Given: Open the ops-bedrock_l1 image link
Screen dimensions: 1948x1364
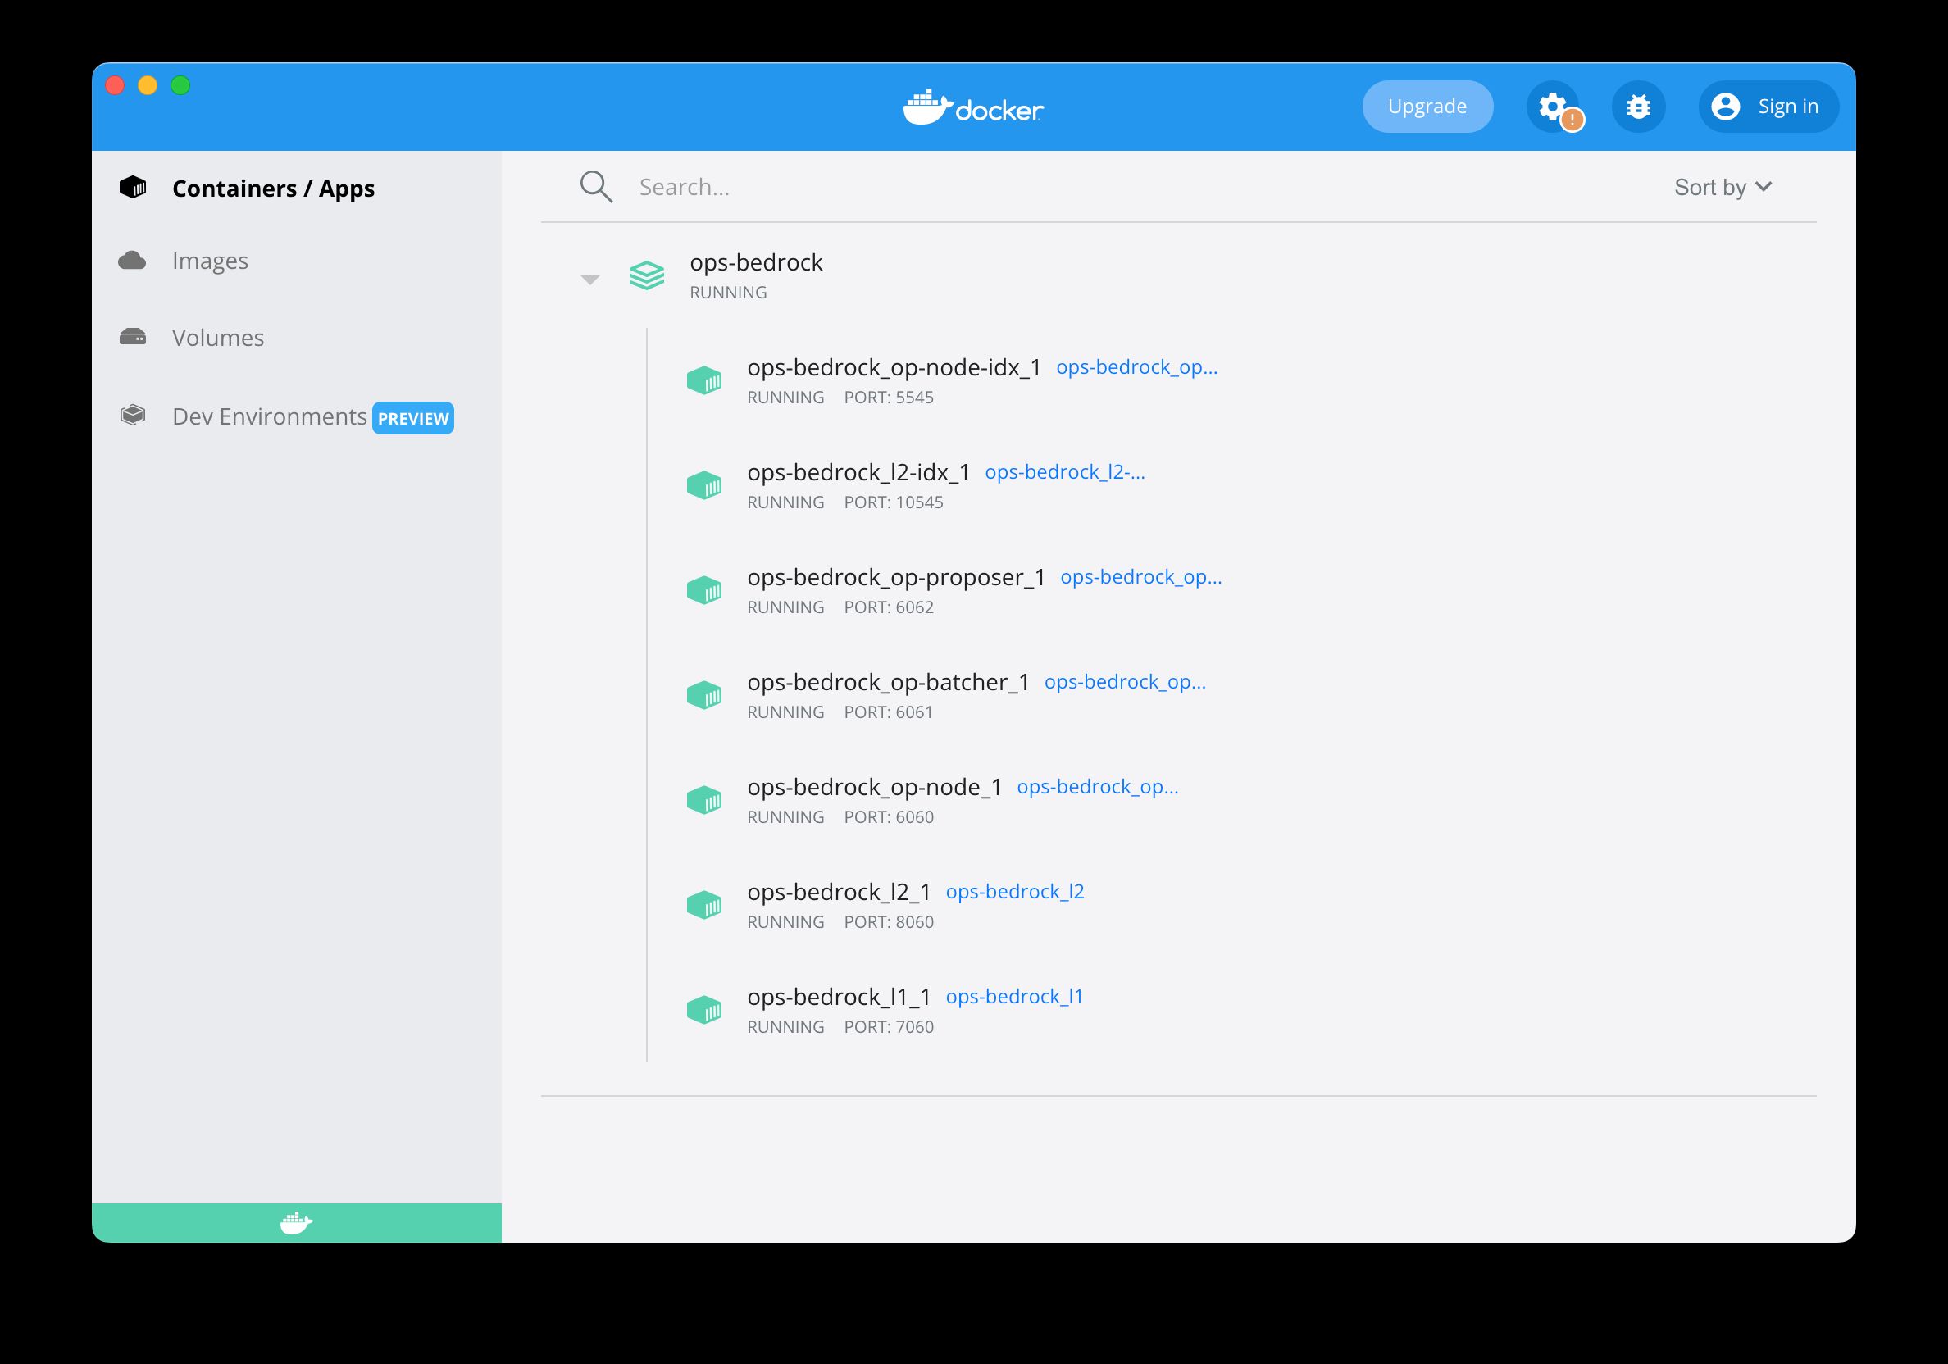Looking at the screenshot, I should coord(1014,998).
